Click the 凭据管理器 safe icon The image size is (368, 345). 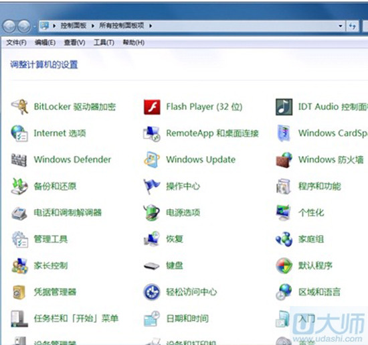[x=19, y=292]
